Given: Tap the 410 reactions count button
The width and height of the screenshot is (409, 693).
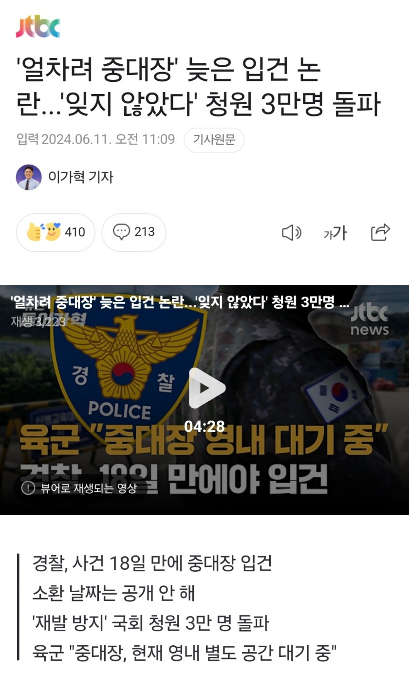Looking at the screenshot, I should [56, 232].
